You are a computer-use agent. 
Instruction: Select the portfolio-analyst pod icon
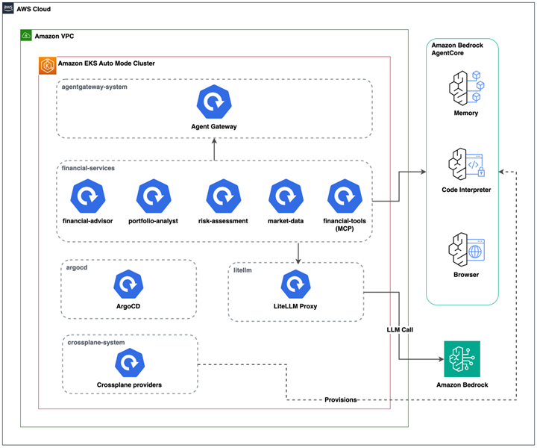pyautogui.click(x=154, y=196)
